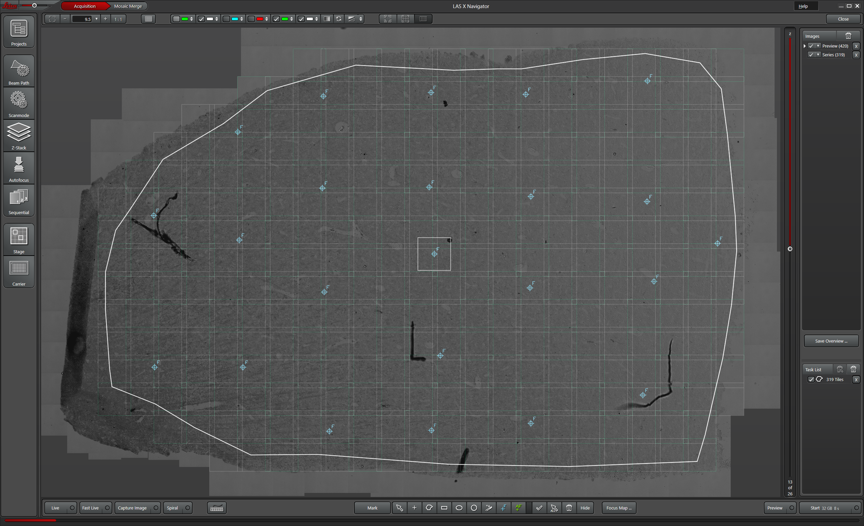864x526 pixels.
Task: Select the rectangle region tool
Action: click(x=444, y=508)
